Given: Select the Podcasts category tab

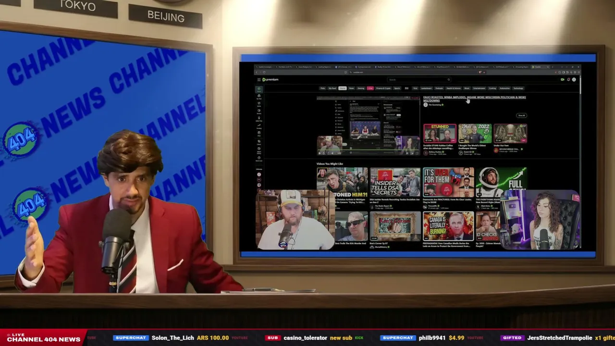Looking at the screenshot, I should point(439,88).
